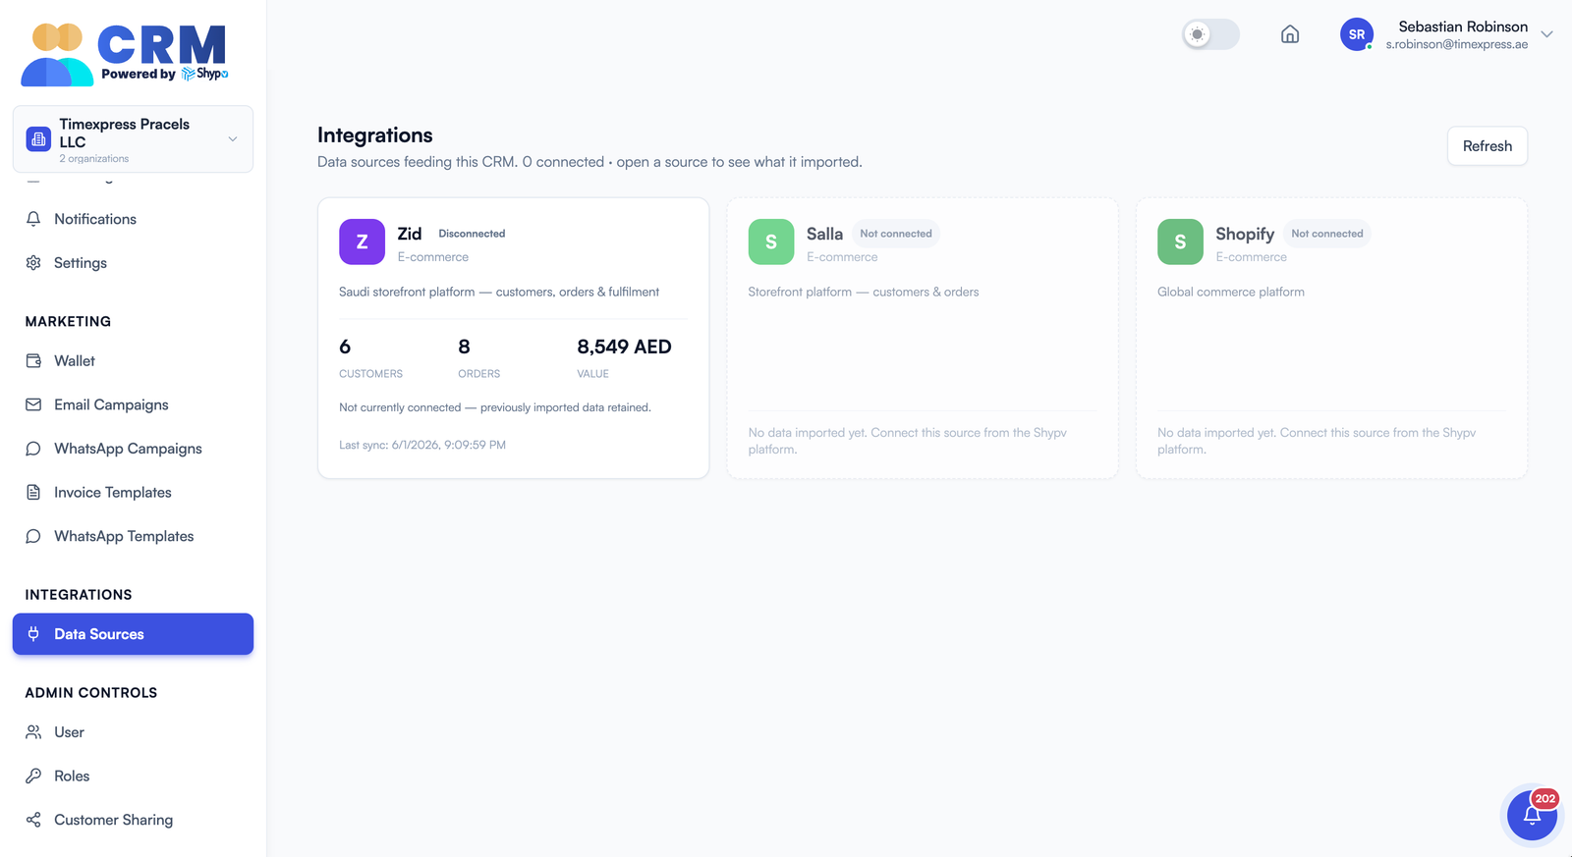Screen dimensions: 1572x857
Task: Click Zid Disconnected status badge
Action: (472, 234)
